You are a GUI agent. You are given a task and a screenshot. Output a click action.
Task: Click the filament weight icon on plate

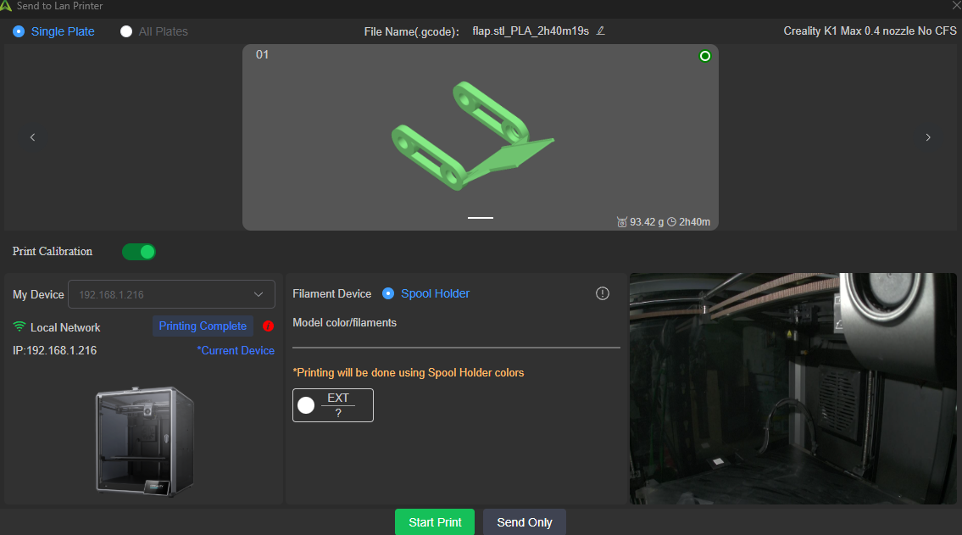(x=622, y=222)
